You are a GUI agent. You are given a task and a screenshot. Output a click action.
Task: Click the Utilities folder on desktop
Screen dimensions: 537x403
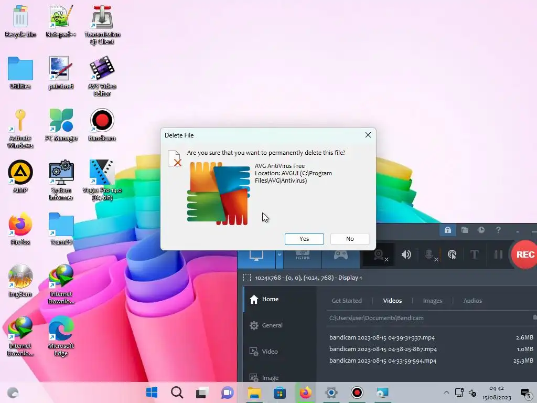click(20, 72)
